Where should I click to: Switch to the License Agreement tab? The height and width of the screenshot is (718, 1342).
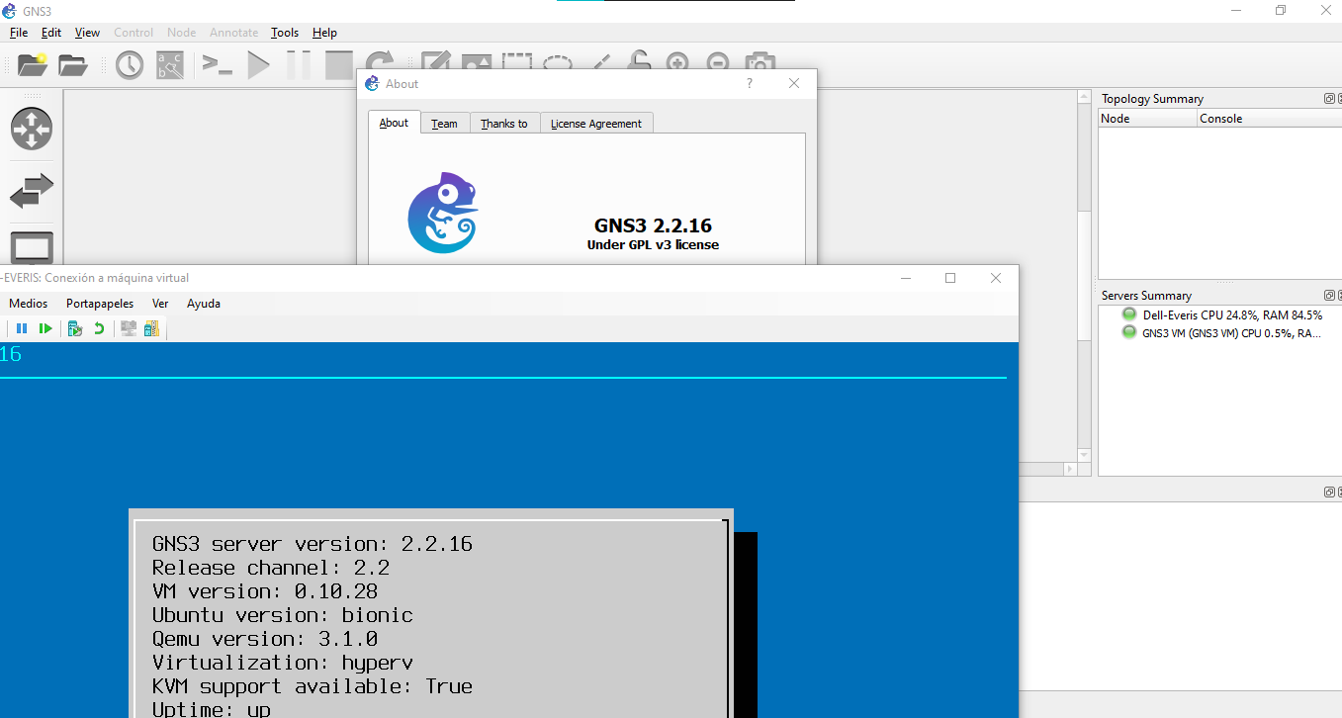tap(596, 124)
